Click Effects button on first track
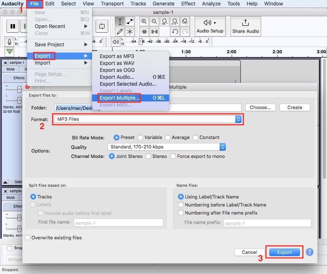 15,78
